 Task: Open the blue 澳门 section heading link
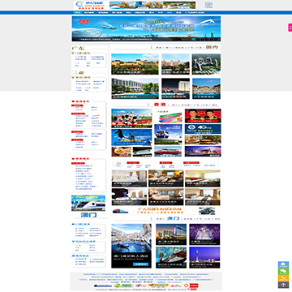tap(173, 218)
